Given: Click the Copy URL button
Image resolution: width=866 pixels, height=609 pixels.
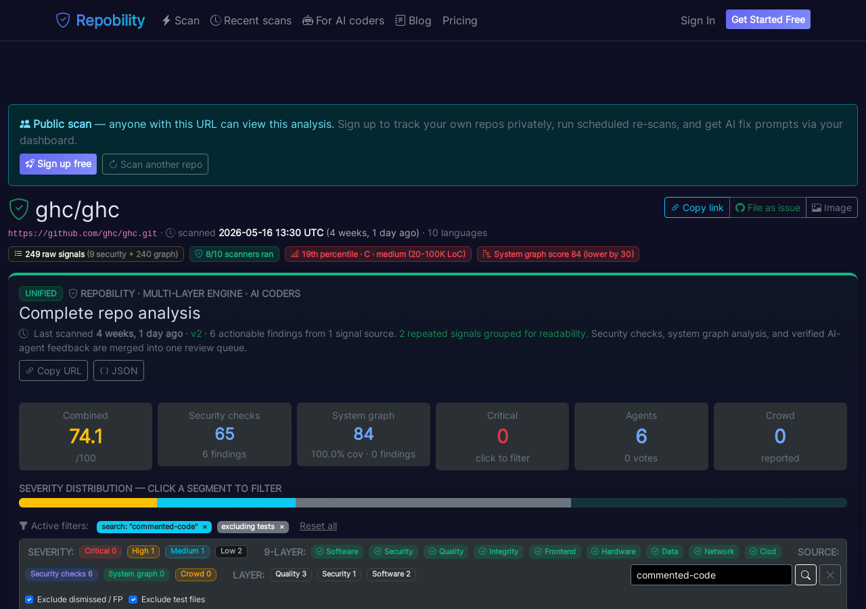Looking at the screenshot, I should (53, 371).
